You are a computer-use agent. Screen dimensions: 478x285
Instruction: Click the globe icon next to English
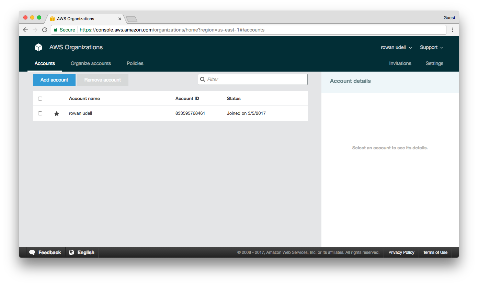click(x=71, y=252)
